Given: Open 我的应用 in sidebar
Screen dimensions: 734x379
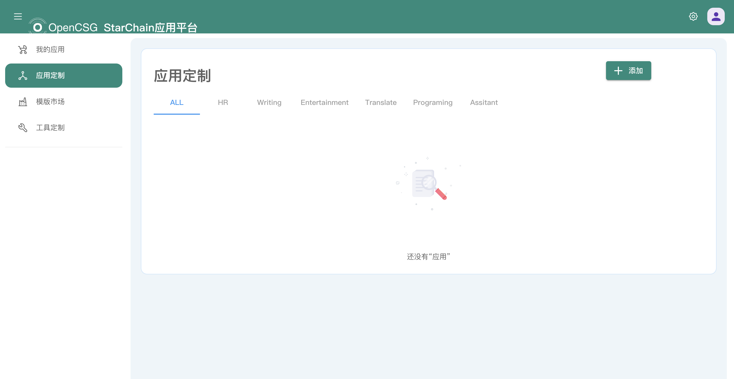Looking at the screenshot, I should pos(64,50).
